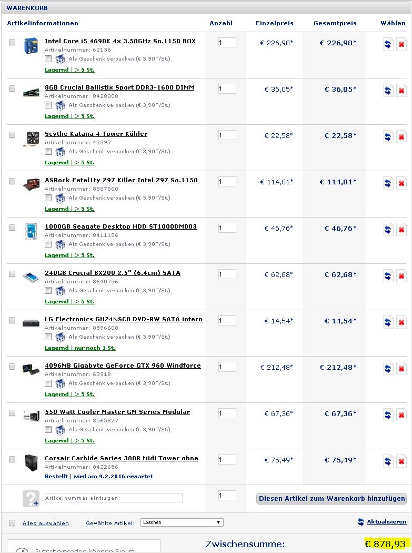The image size is (412, 553).
Task: Click update icon for ASRock Fatal1ty Z97
Action: [x=388, y=183]
